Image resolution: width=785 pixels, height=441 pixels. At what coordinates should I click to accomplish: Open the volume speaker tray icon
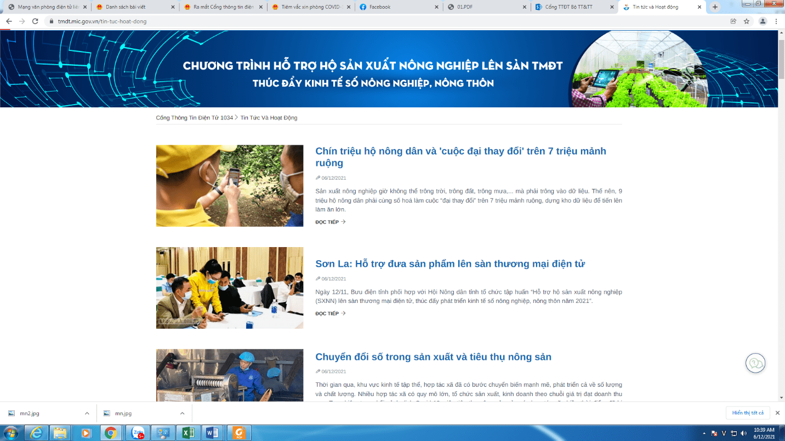[744, 433]
